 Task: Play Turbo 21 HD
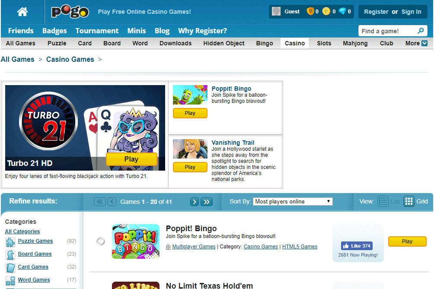tap(131, 159)
